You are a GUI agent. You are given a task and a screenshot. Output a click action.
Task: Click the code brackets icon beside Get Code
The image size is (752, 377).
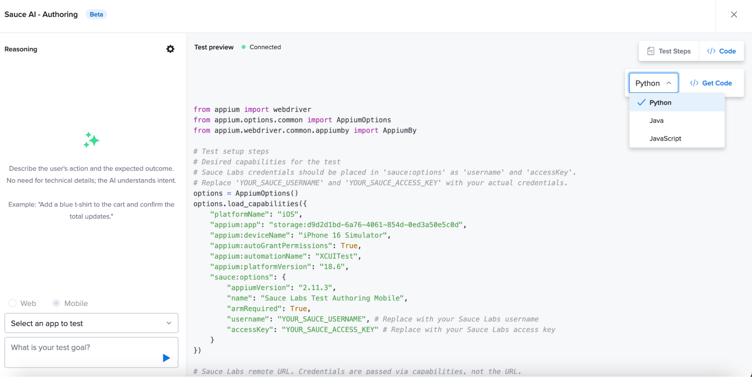click(694, 83)
